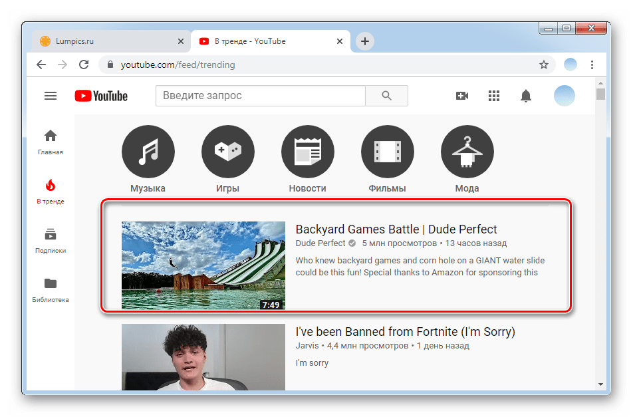Click the vertical scrollbar thumb
Viewport: 633px width, 417px height.
[x=600, y=94]
